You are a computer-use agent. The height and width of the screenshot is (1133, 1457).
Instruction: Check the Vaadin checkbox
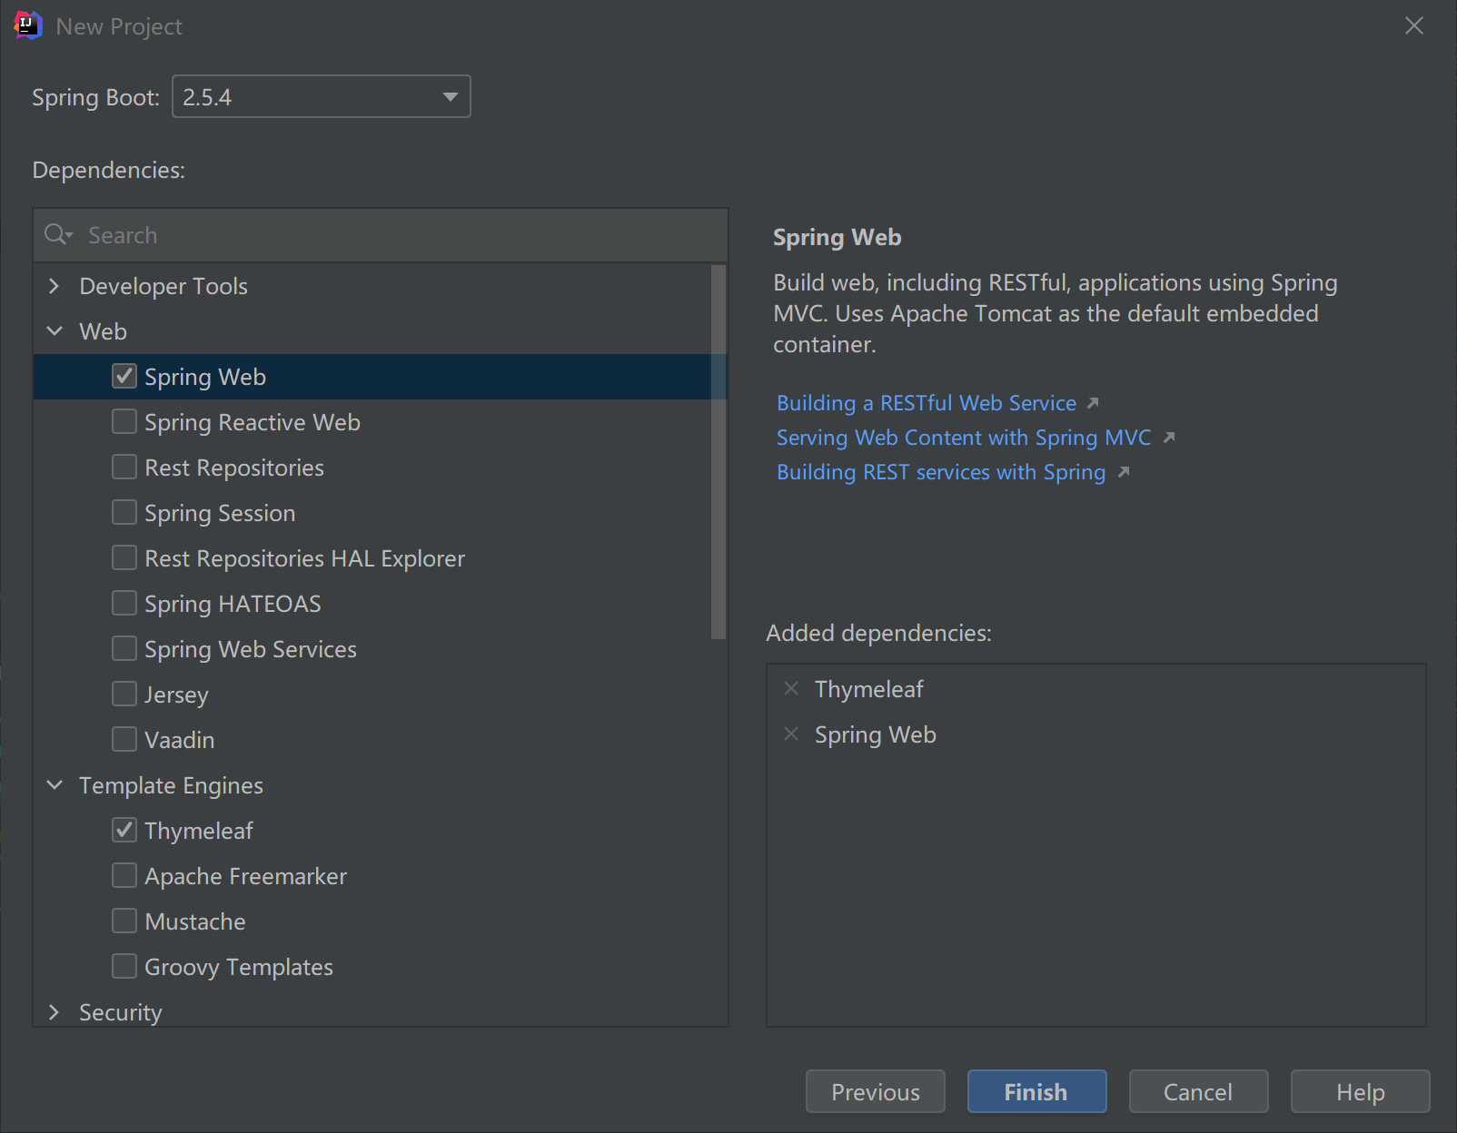coord(124,739)
